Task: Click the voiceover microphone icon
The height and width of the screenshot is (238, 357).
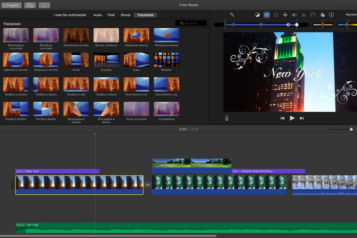Action: pos(226,118)
